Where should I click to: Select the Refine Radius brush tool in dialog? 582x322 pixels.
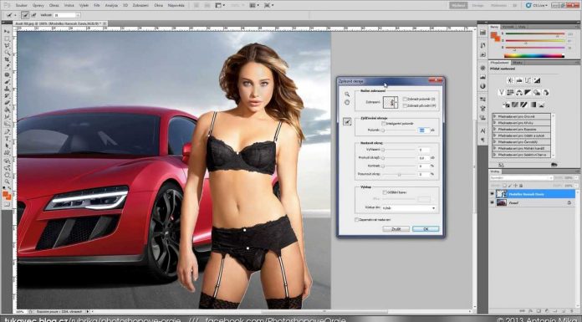coord(347,122)
